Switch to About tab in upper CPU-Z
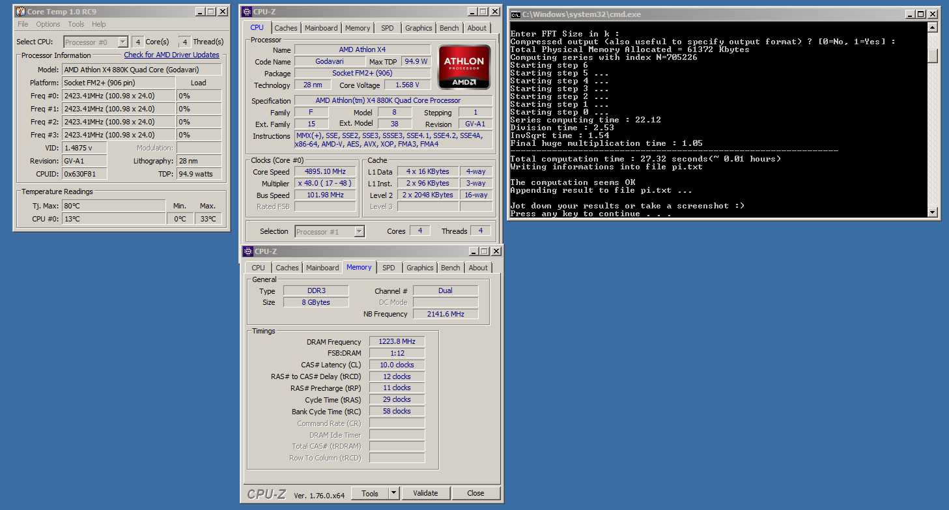This screenshot has width=949, height=510. (x=477, y=28)
